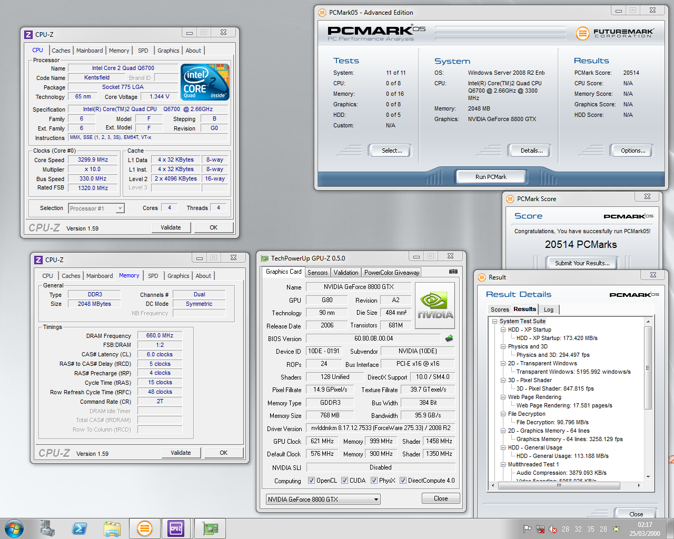Open Server Manager from the taskbar
This screenshot has width=674, height=539.
pos(47,528)
